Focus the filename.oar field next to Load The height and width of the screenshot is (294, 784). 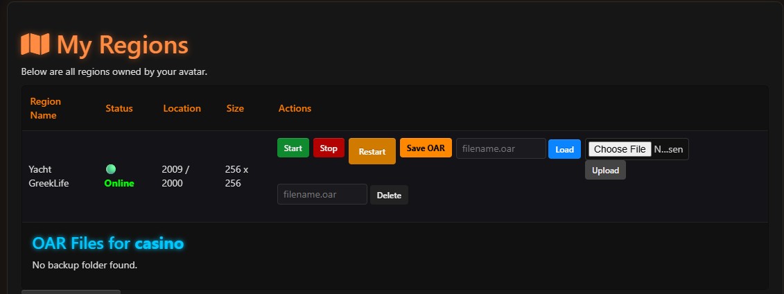coord(501,148)
